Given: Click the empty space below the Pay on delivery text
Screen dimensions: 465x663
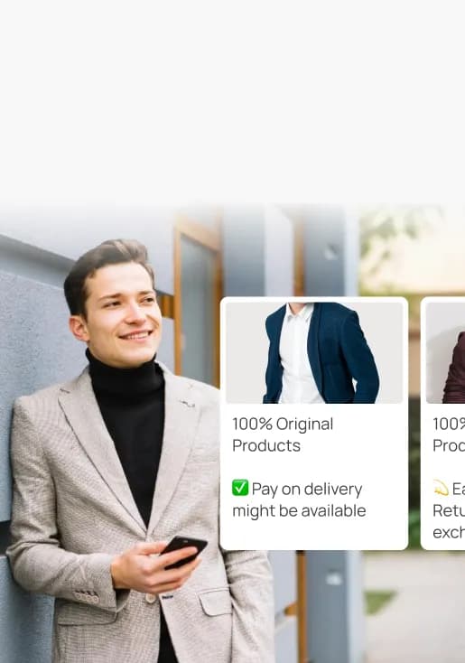Looking at the screenshot, I should (314, 535).
